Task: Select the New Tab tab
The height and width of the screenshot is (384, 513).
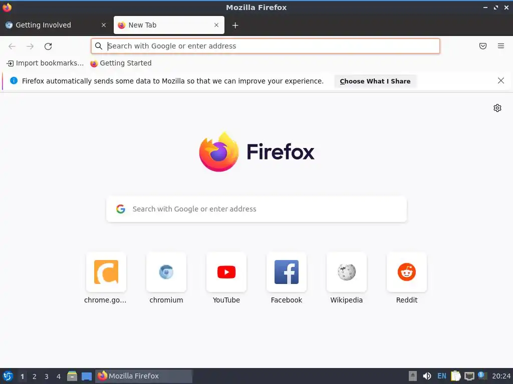Action: tap(169, 25)
